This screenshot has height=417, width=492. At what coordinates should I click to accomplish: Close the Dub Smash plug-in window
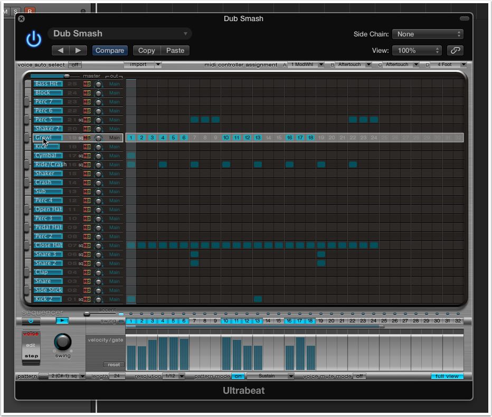pyautogui.click(x=21, y=19)
